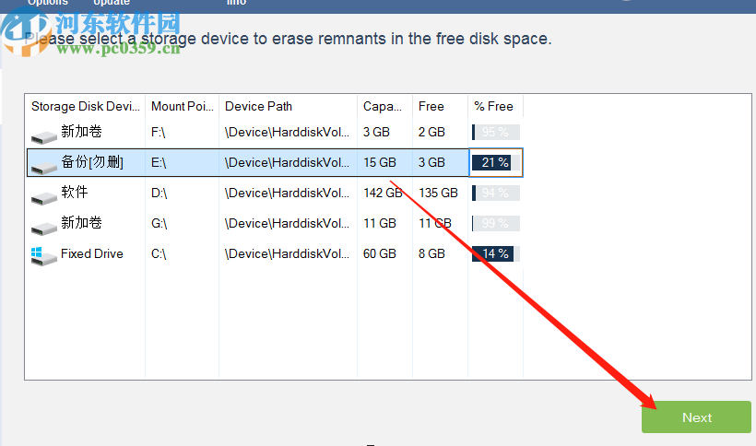Click the % Free column header
Image resolution: width=756 pixels, height=446 pixels.
495,106
